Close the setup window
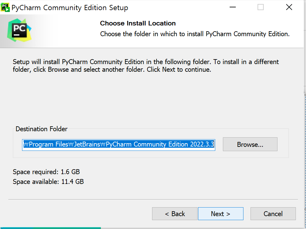The width and height of the screenshot is (306, 229). (289, 7)
